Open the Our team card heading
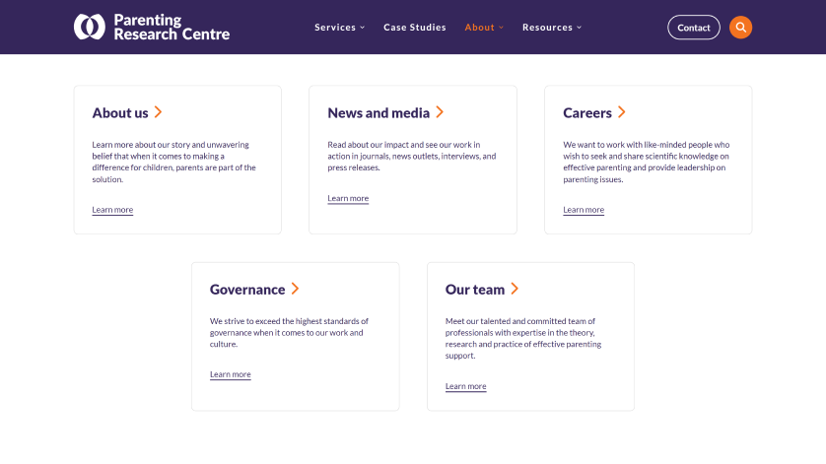 point(475,290)
